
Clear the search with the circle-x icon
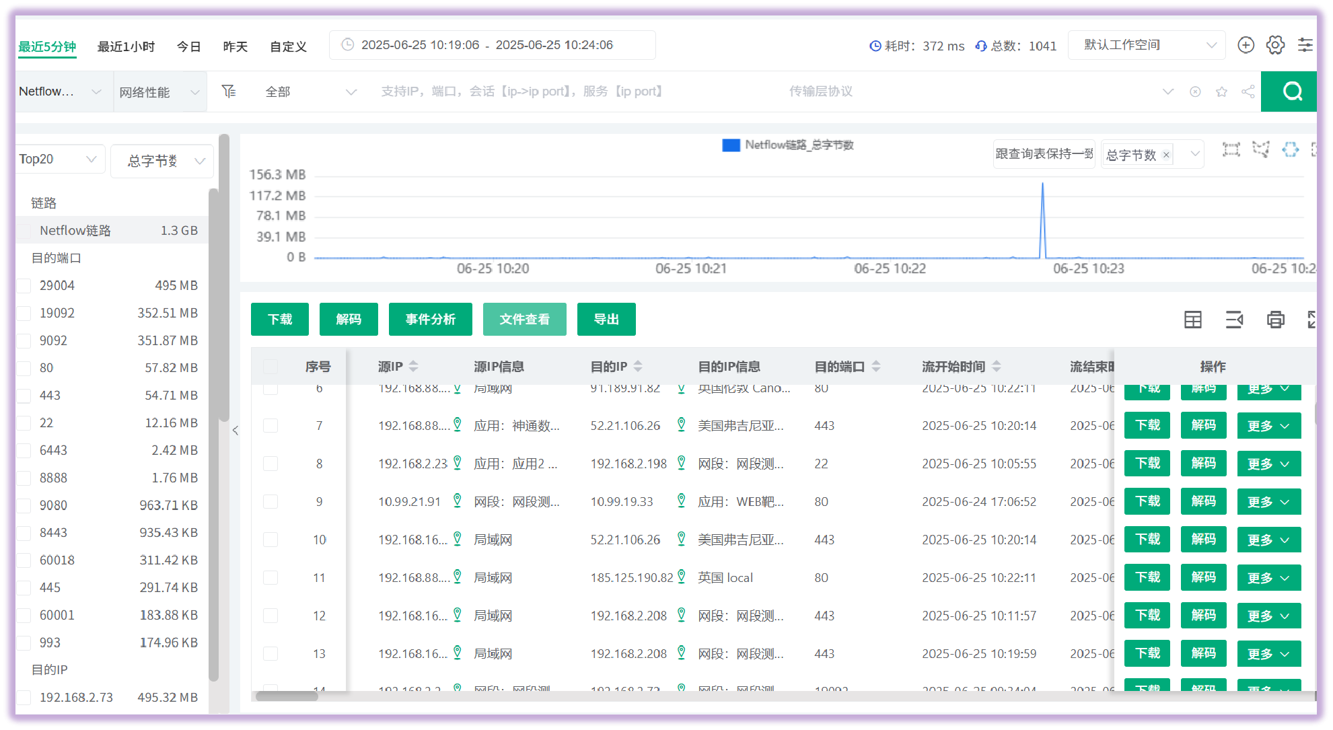1195,92
